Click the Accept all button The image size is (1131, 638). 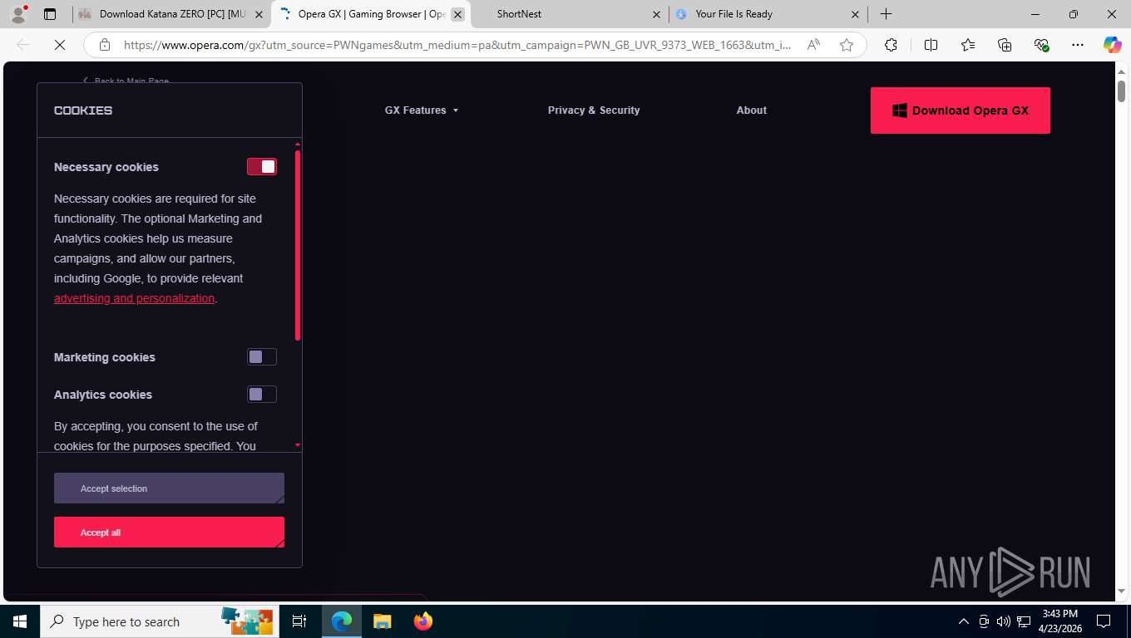click(x=169, y=532)
